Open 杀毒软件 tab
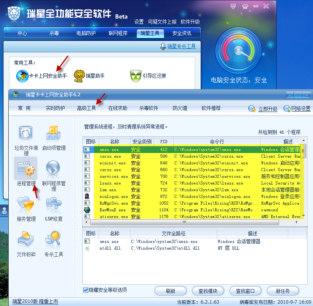 tap(149, 108)
